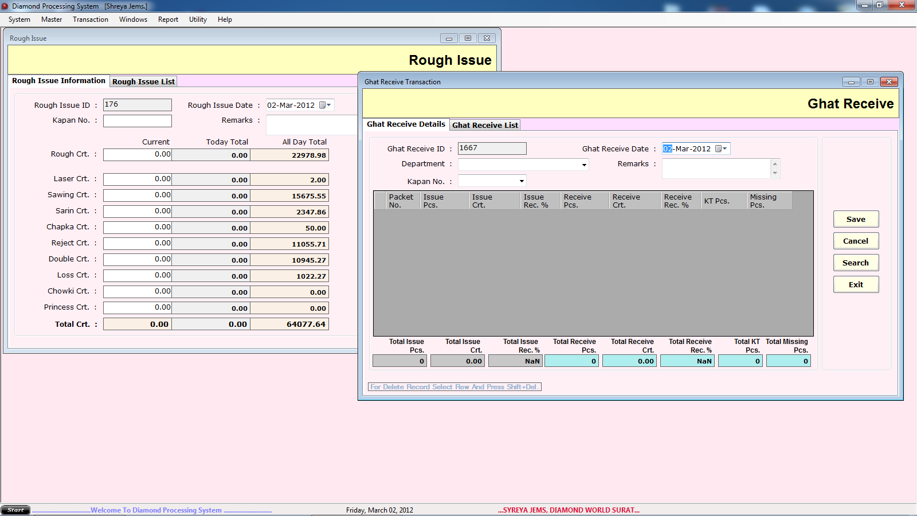Click the Total Issue Pcs. field
The height and width of the screenshot is (516, 917).
399,361
